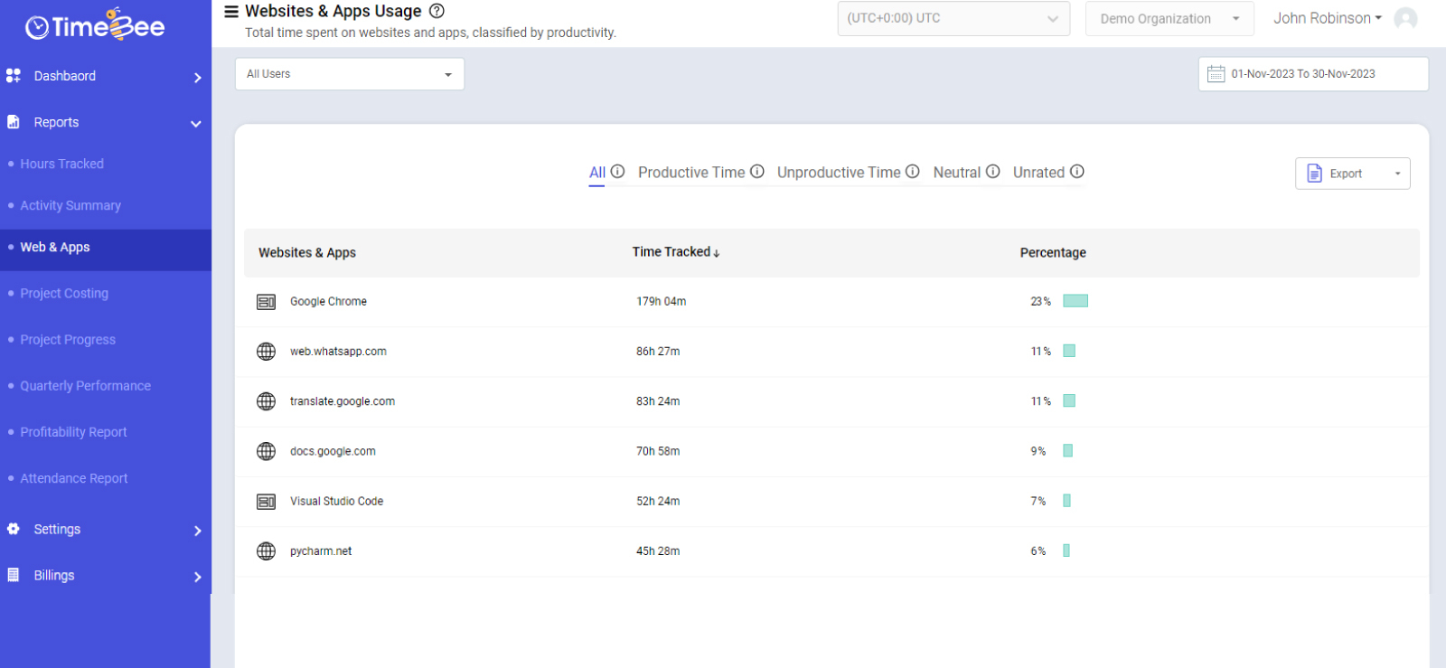Click the 45h 28m time value

coord(658,551)
